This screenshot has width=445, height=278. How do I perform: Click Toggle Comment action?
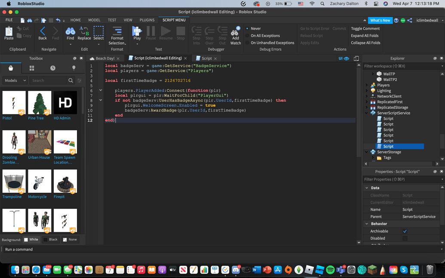[x=365, y=28]
